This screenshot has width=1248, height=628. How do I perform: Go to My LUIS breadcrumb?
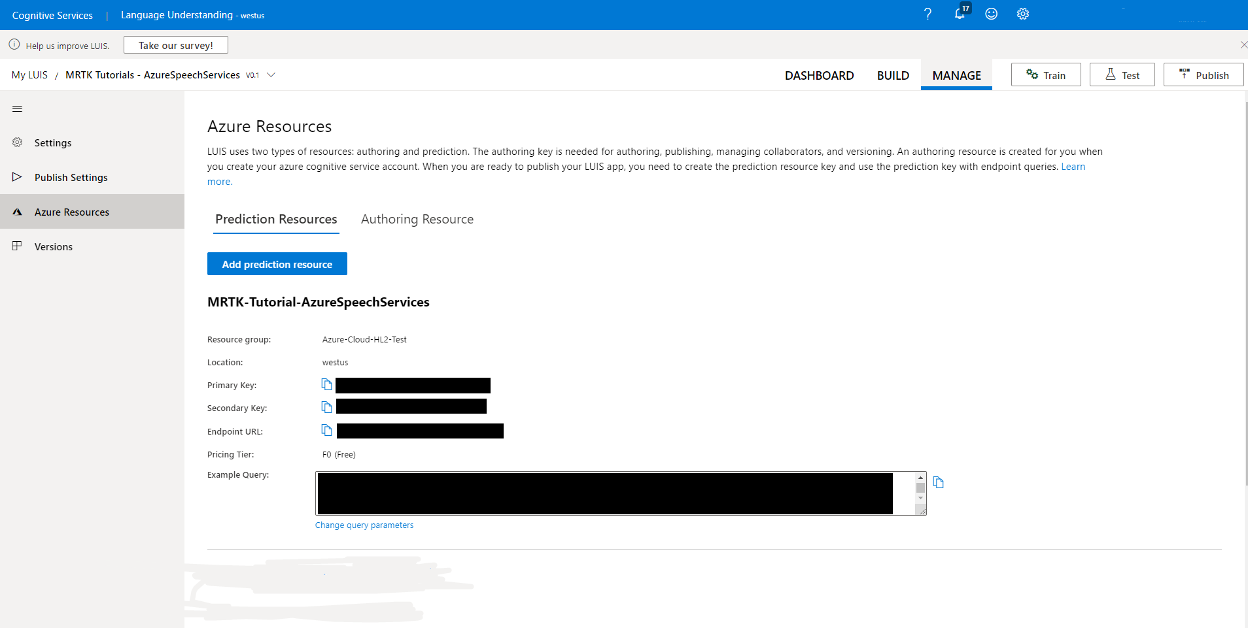(x=29, y=75)
